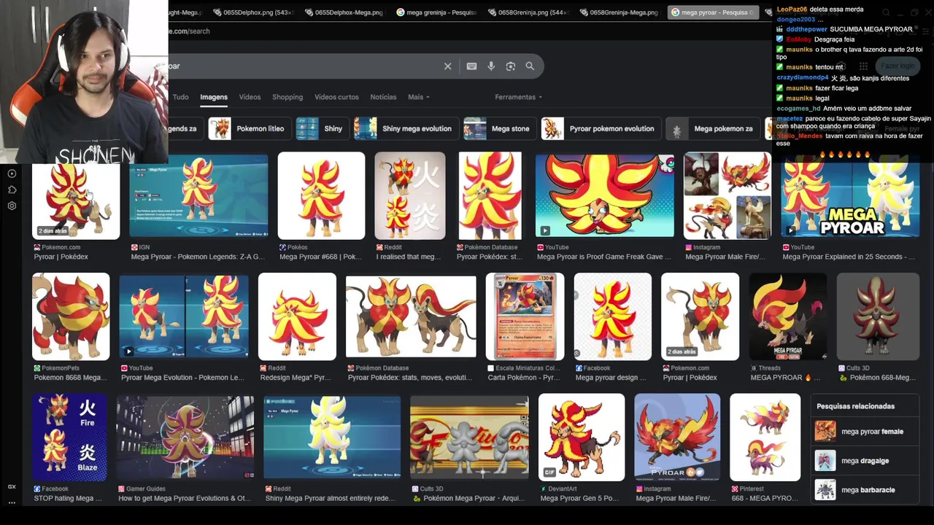The width and height of the screenshot is (934, 525).
Task: Open Reddit kanji fire symbols image result
Action: 410,195
